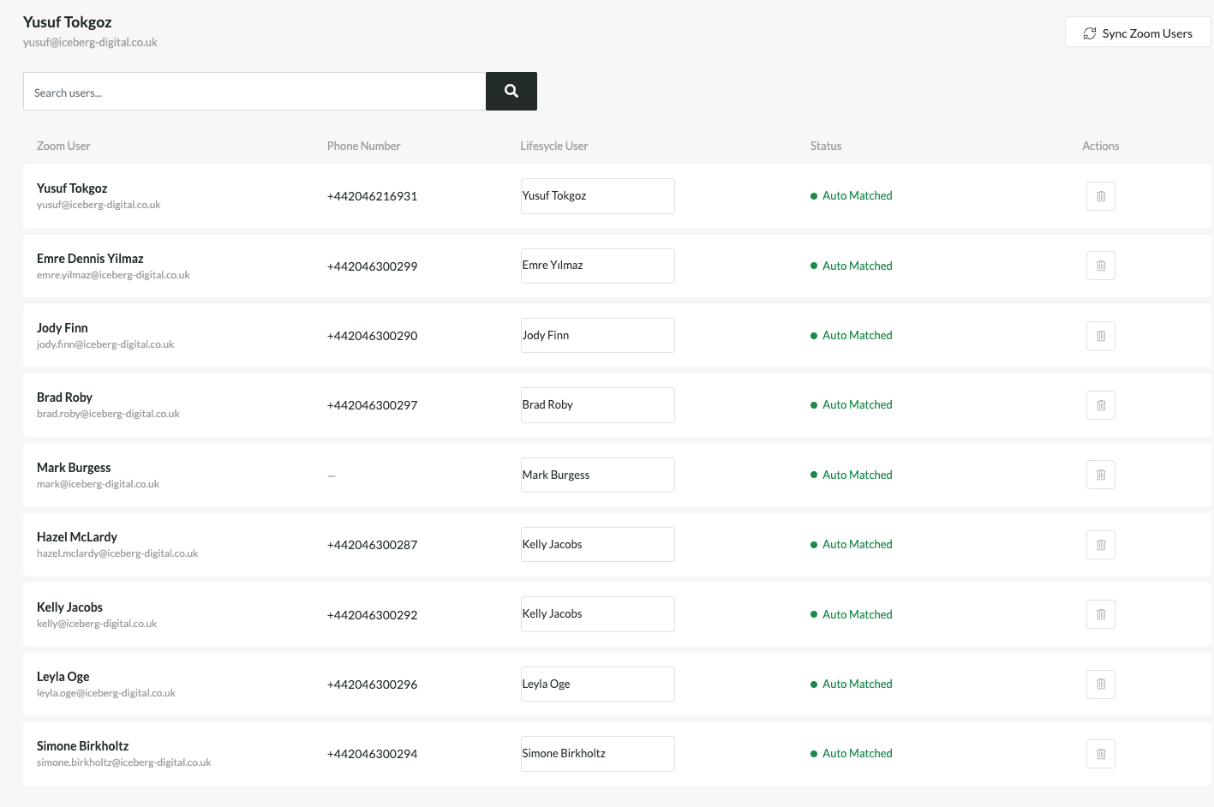Viewport: 1214px width, 807px height.
Task: Click the Hazel McLardy zoom user name
Action: [x=77, y=537]
